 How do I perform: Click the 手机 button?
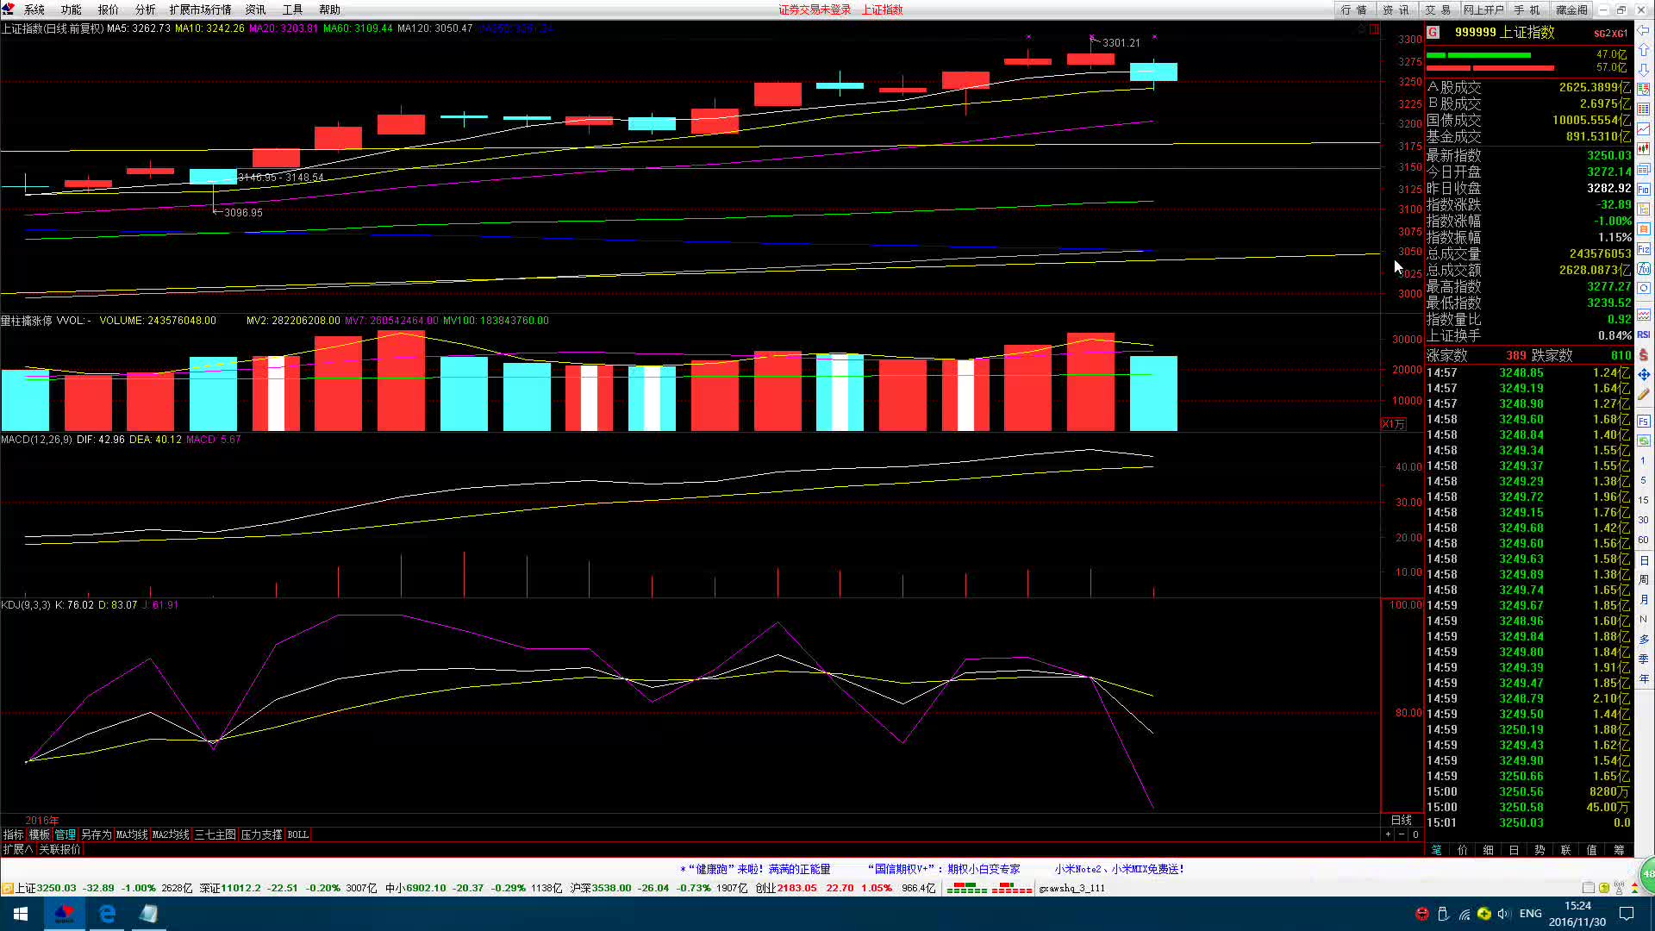point(1528,9)
